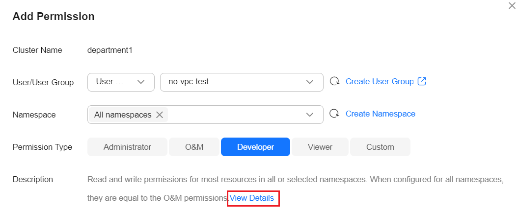Expand the no-vpc-test user group dropdown
Viewport: 518px width, 212px height.
tap(242, 82)
